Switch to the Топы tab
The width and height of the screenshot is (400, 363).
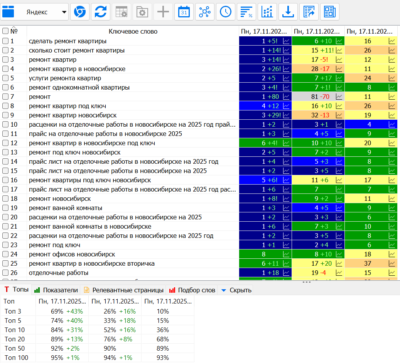(17, 290)
